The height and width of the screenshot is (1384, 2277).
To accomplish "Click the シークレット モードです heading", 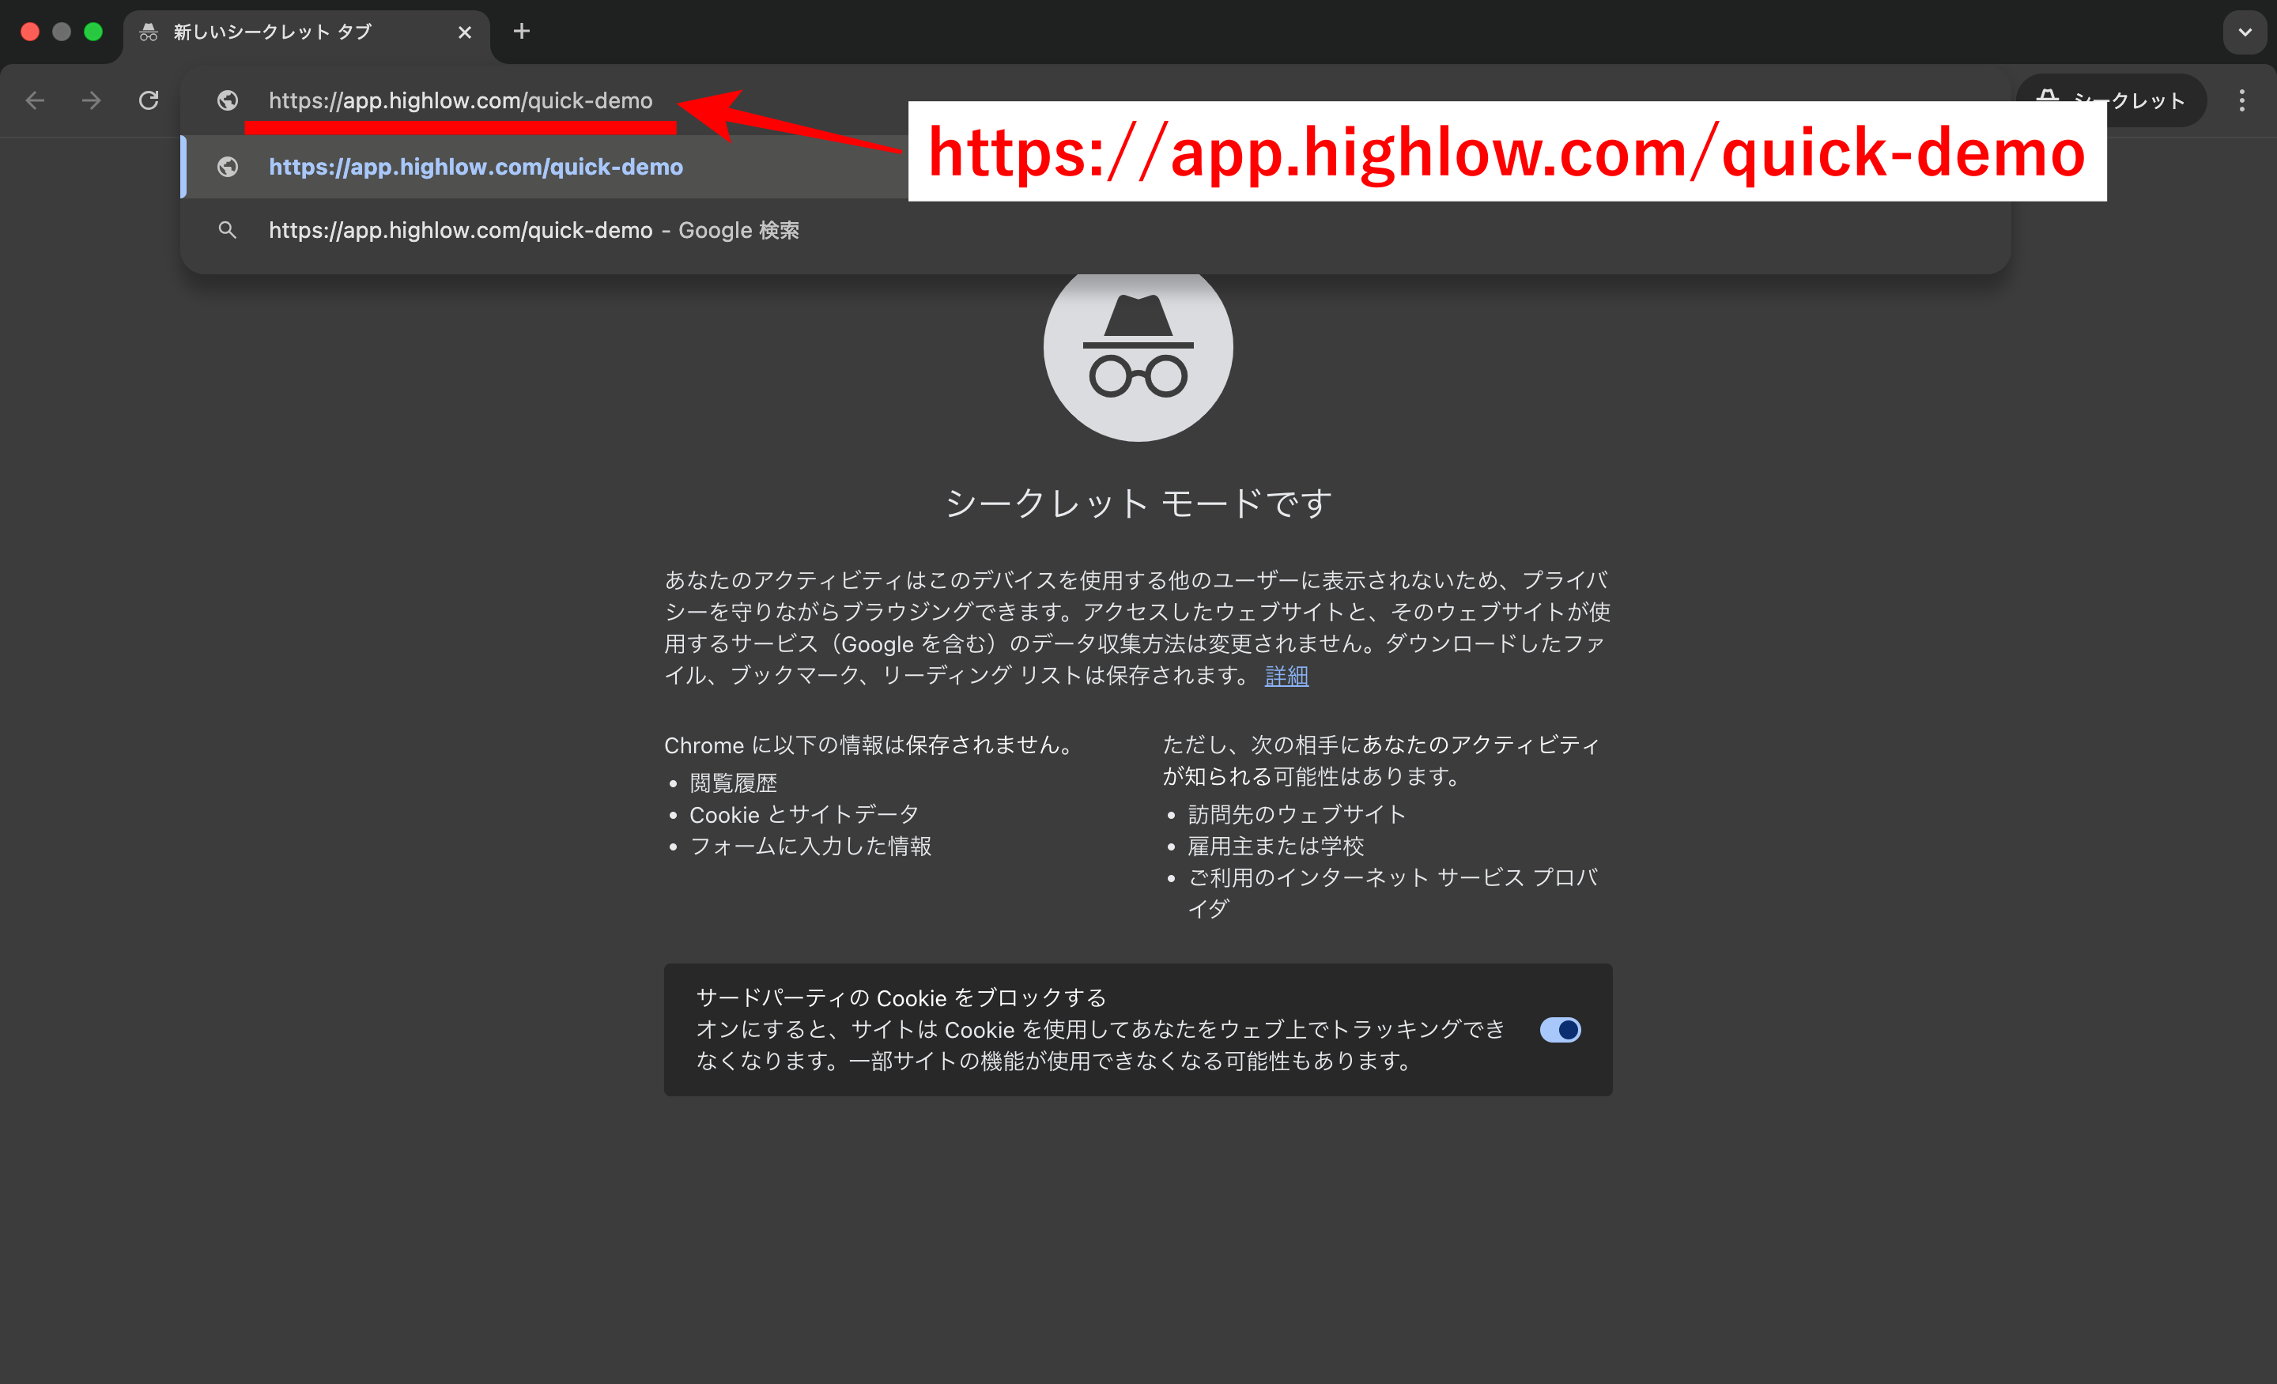I will tap(1138, 503).
